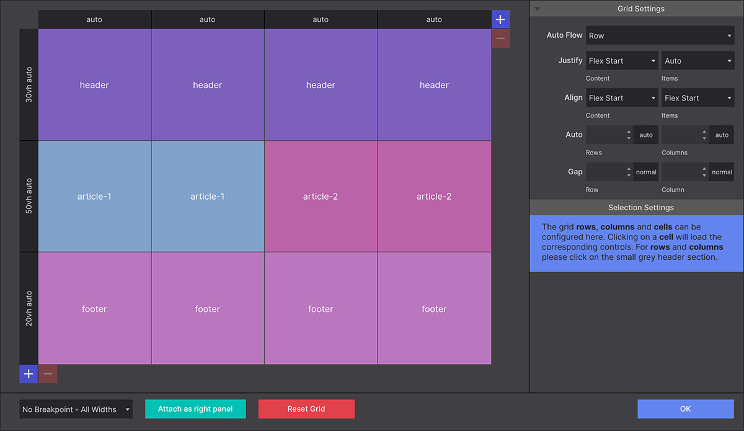Select the article-1 cell in the second column

point(208,197)
